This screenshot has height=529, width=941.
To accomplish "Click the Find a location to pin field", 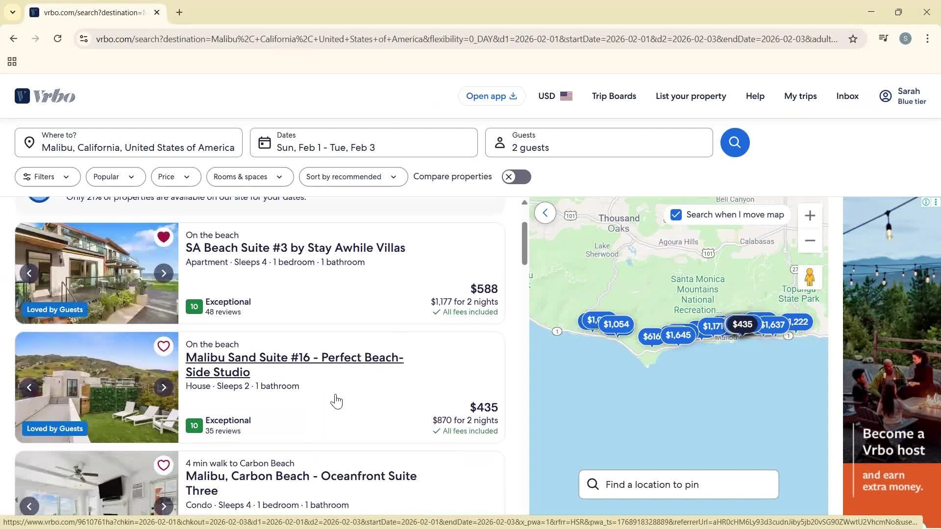I will [x=678, y=484].
